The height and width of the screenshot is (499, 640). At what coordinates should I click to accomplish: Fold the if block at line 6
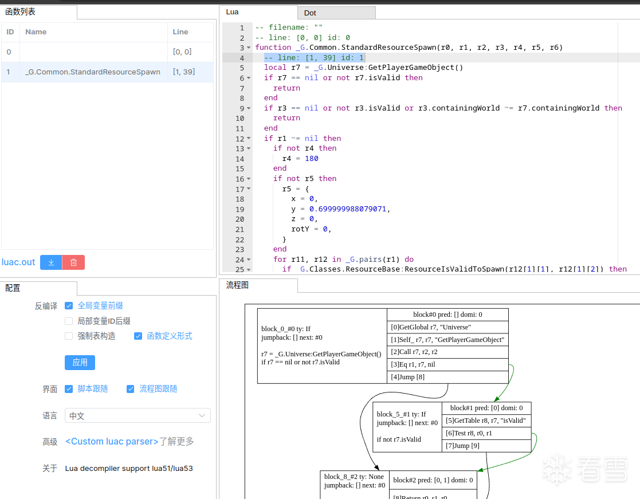(249, 78)
